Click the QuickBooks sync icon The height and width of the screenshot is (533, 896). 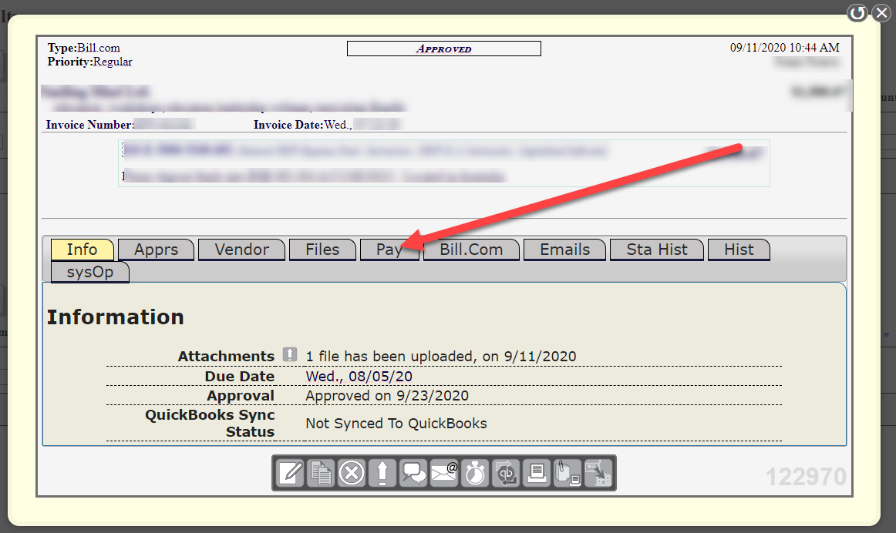[507, 473]
